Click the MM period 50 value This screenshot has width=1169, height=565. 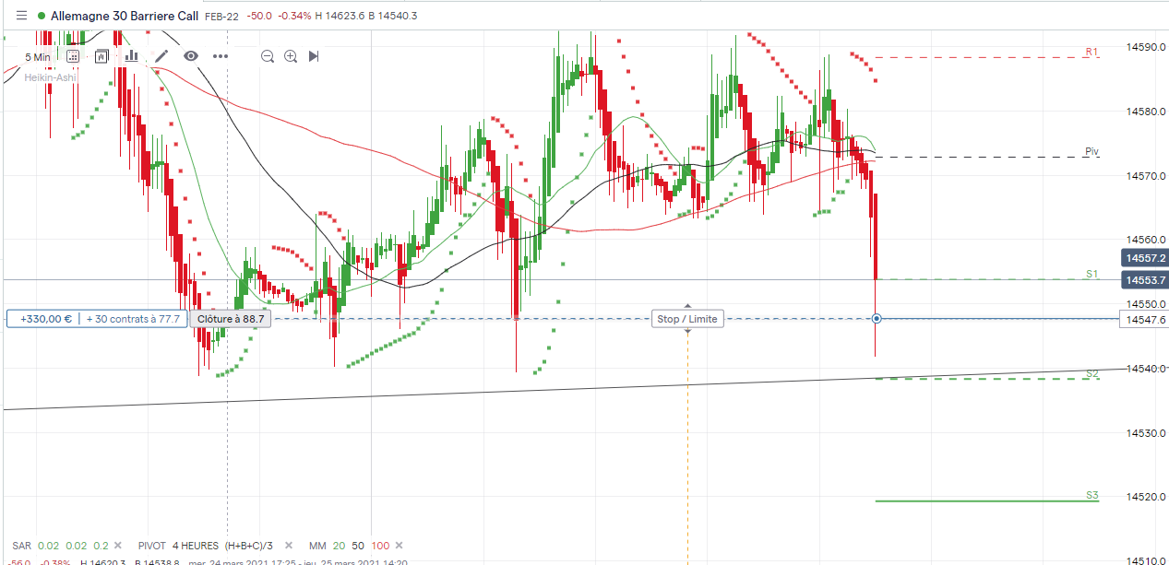coord(359,545)
